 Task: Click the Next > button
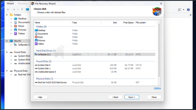click(132, 97)
